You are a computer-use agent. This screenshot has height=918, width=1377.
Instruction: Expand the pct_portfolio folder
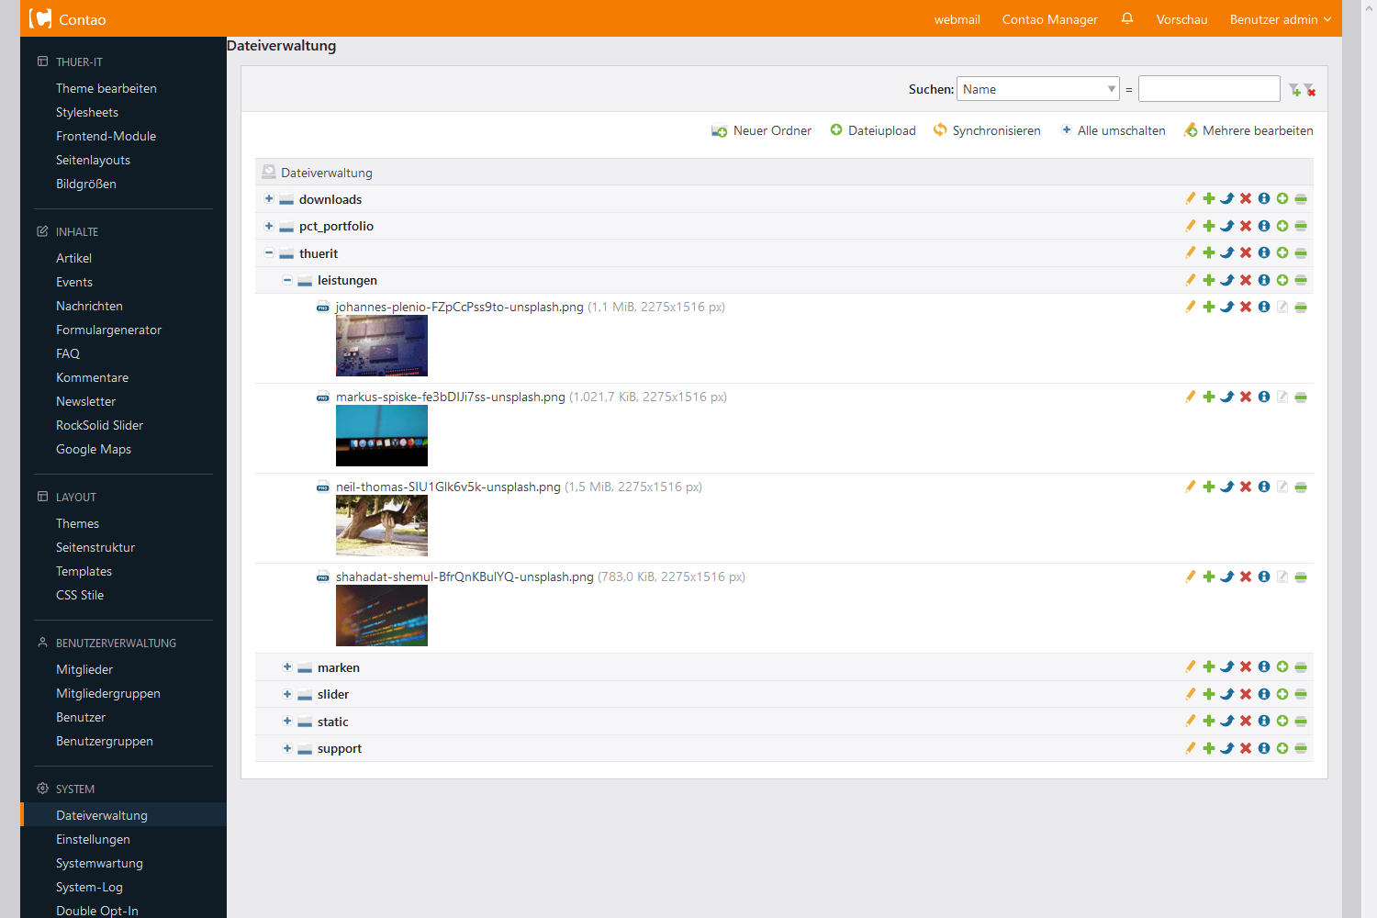[269, 226]
